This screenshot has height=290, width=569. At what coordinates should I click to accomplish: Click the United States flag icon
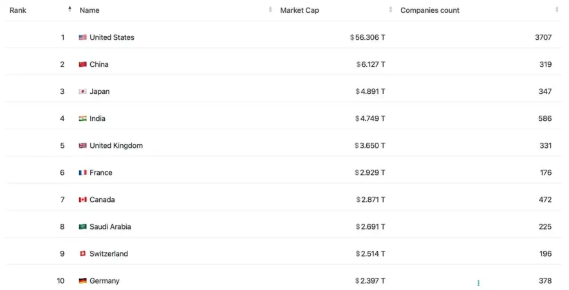[82, 37]
